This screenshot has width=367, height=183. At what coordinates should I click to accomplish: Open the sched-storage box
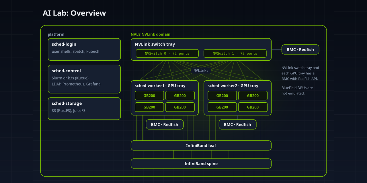84,109
